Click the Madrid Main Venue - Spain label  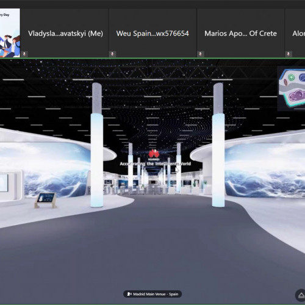152,294
